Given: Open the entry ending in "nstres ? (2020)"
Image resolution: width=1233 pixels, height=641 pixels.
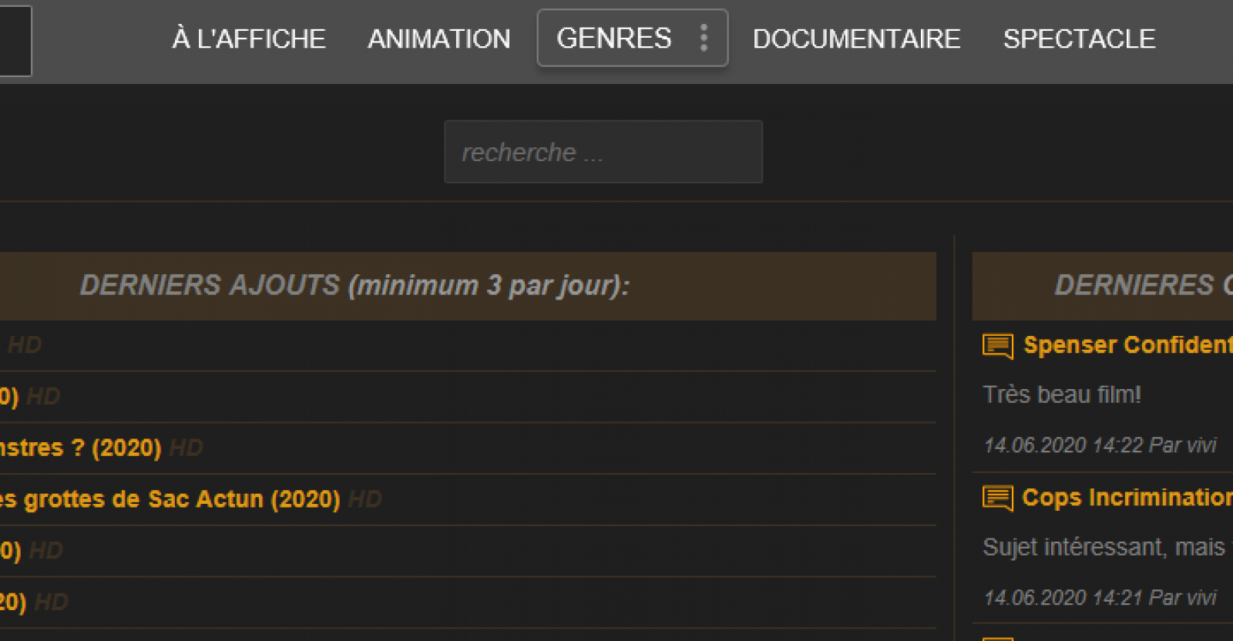Looking at the screenshot, I should tap(80, 448).
